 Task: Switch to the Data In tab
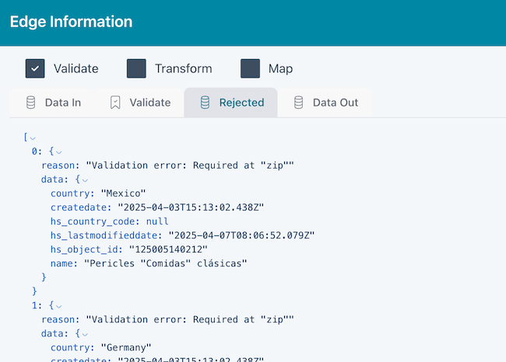[x=62, y=103]
